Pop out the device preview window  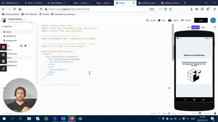tap(215, 27)
